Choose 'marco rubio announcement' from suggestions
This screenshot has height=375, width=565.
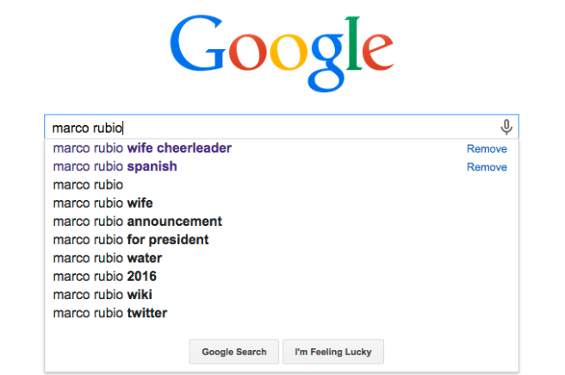(x=137, y=222)
